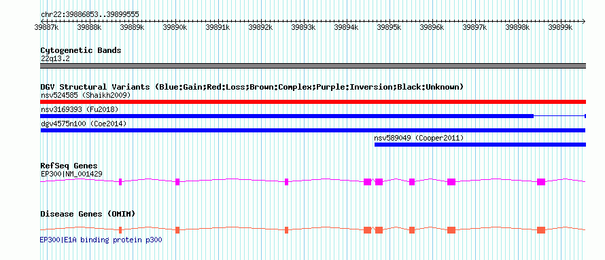Click the orange OMIM exon near 39896.4k

pyautogui.click(x=451, y=230)
